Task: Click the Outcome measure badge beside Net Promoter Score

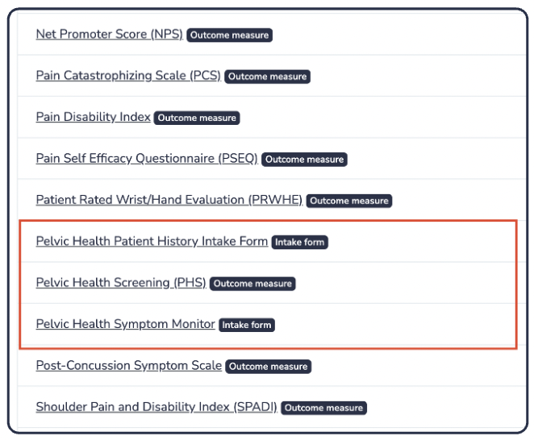Action: [230, 35]
